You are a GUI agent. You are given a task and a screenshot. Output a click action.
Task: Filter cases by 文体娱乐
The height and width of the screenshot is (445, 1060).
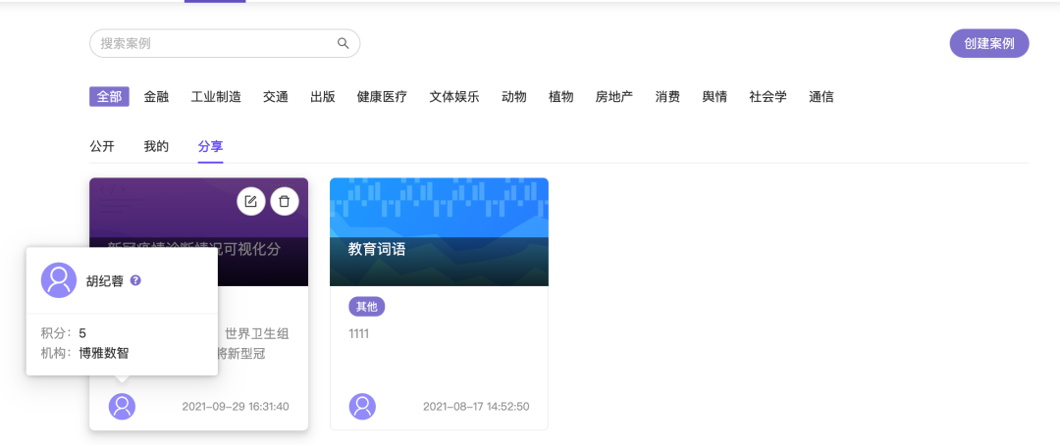(454, 97)
